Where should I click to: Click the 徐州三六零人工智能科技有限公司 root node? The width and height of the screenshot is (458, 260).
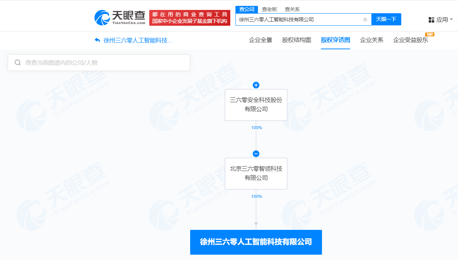click(x=256, y=242)
